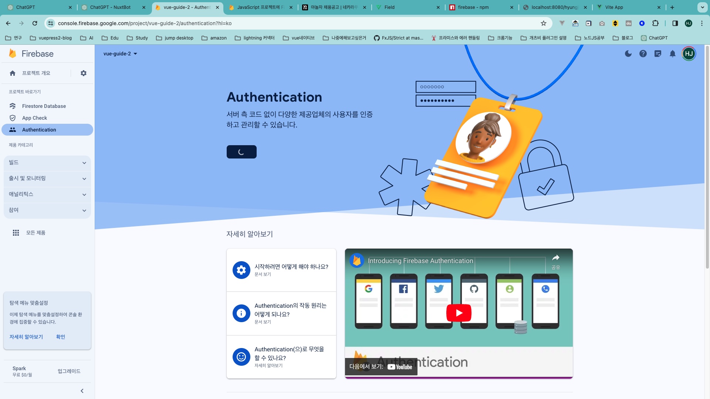Expand the 애널리틱스 category
The height and width of the screenshot is (399, 710).
47,194
